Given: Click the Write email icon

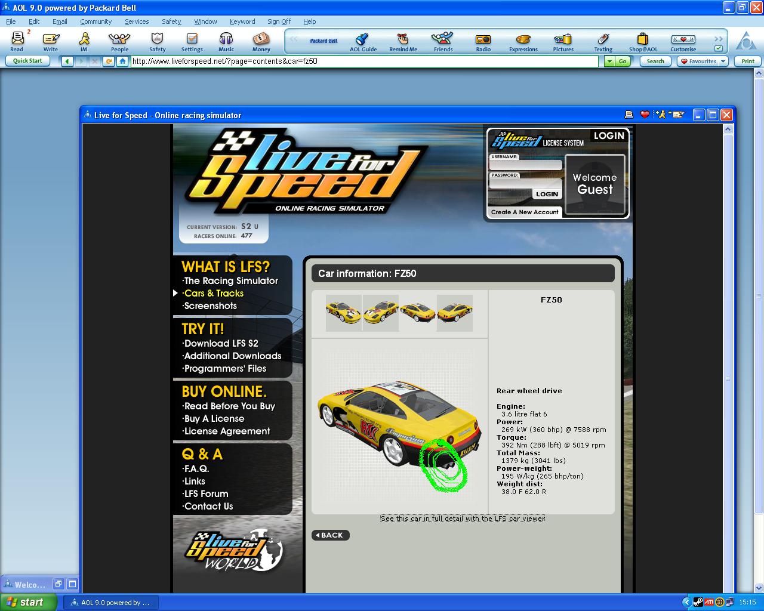Looking at the screenshot, I should click(x=51, y=41).
